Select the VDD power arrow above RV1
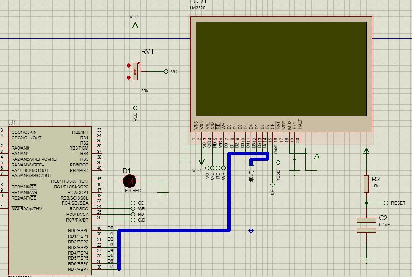Viewport: 412px width, 277px height. [135, 25]
